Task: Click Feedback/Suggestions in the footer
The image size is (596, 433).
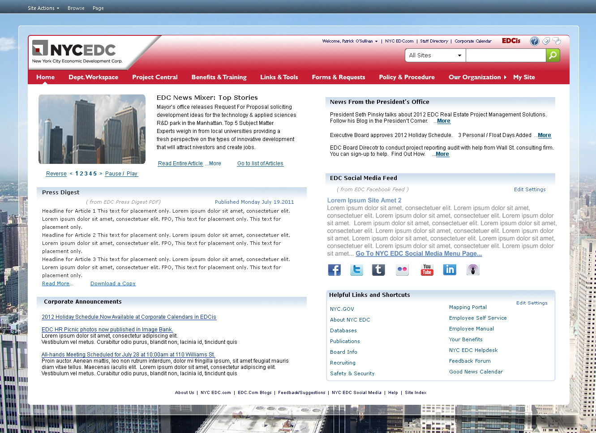Action: pos(302,393)
